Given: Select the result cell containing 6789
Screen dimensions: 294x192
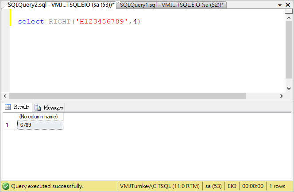Looking at the screenshot, I should (x=40, y=125).
